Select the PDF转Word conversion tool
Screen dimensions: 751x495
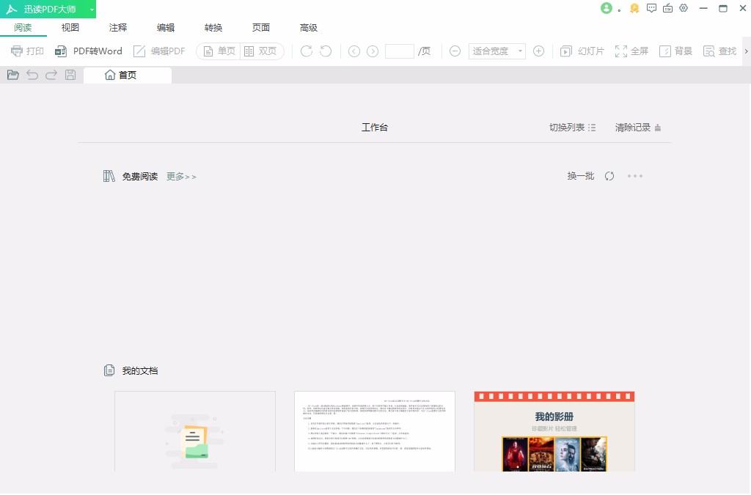pyautogui.click(x=89, y=51)
